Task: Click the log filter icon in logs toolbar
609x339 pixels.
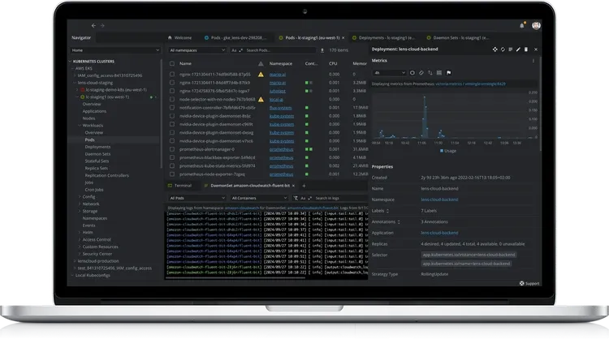Action: 296,198
